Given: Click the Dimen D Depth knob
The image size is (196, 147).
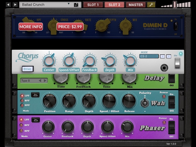Looking at the screenshot, I should pyautogui.click(x=102, y=25).
